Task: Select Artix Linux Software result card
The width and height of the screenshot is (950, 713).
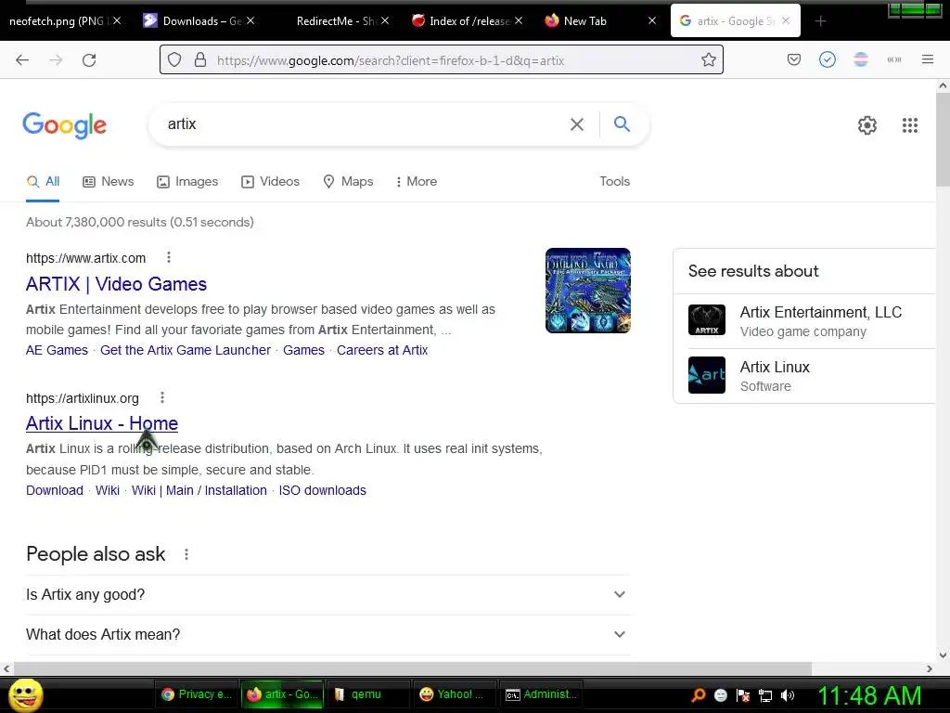Action: click(x=804, y=375)
